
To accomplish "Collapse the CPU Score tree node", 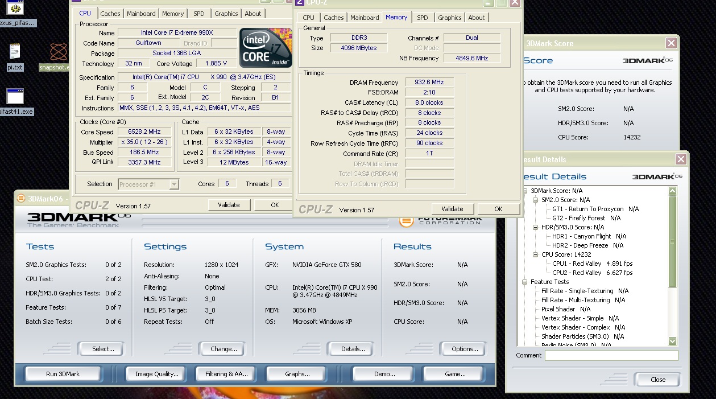I will 535,254.
